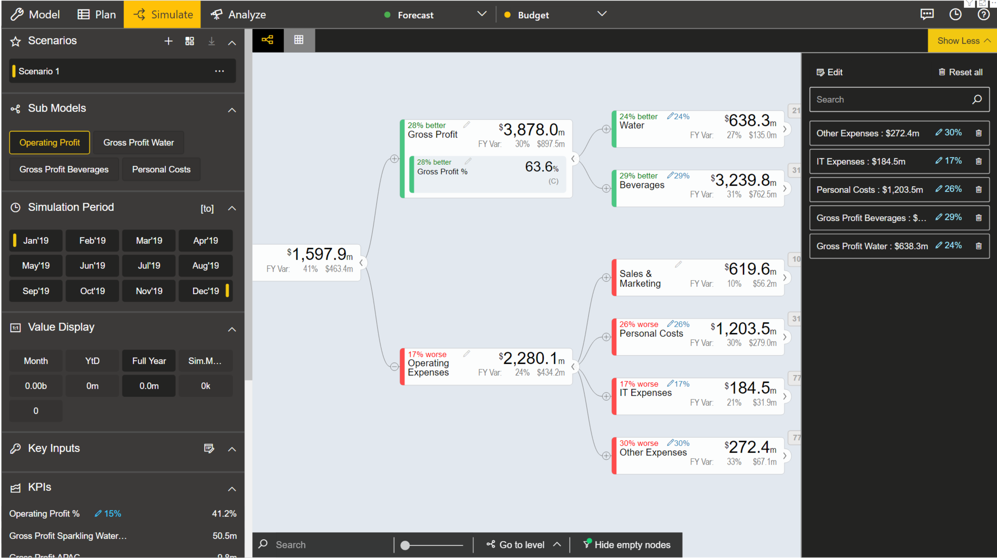Open the scenario compare grid icon

189,41
